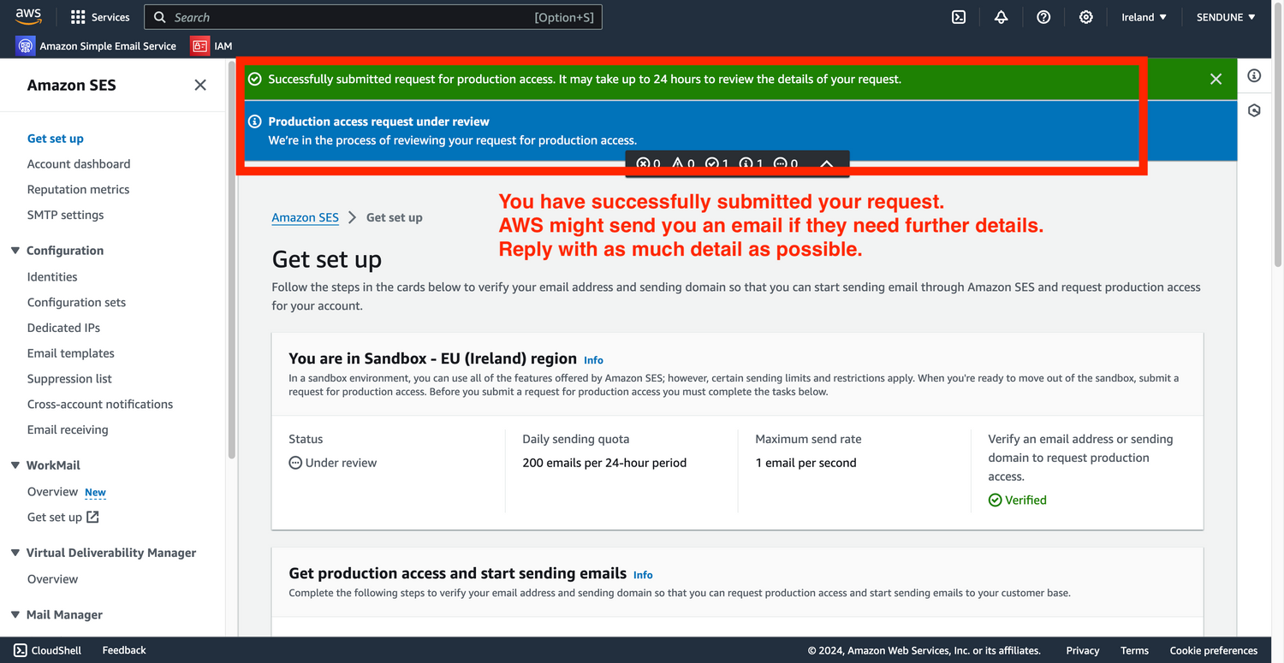The image size is (1284, 663).
Task: Collapse the Configuration section in sidebar
Action: tap(15, 251)
